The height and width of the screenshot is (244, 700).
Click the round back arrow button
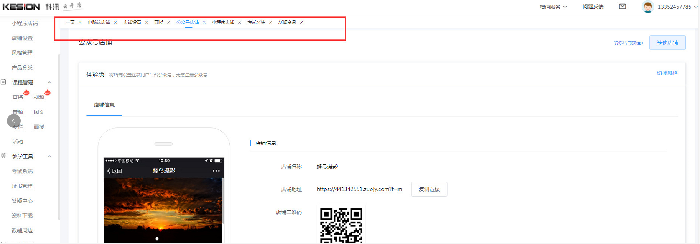tap(14, 121)
